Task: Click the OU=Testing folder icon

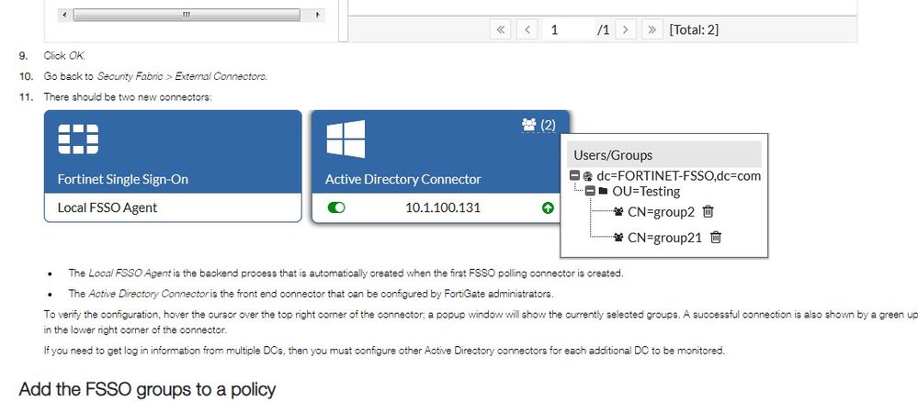Action: click(x=603, y=191)
